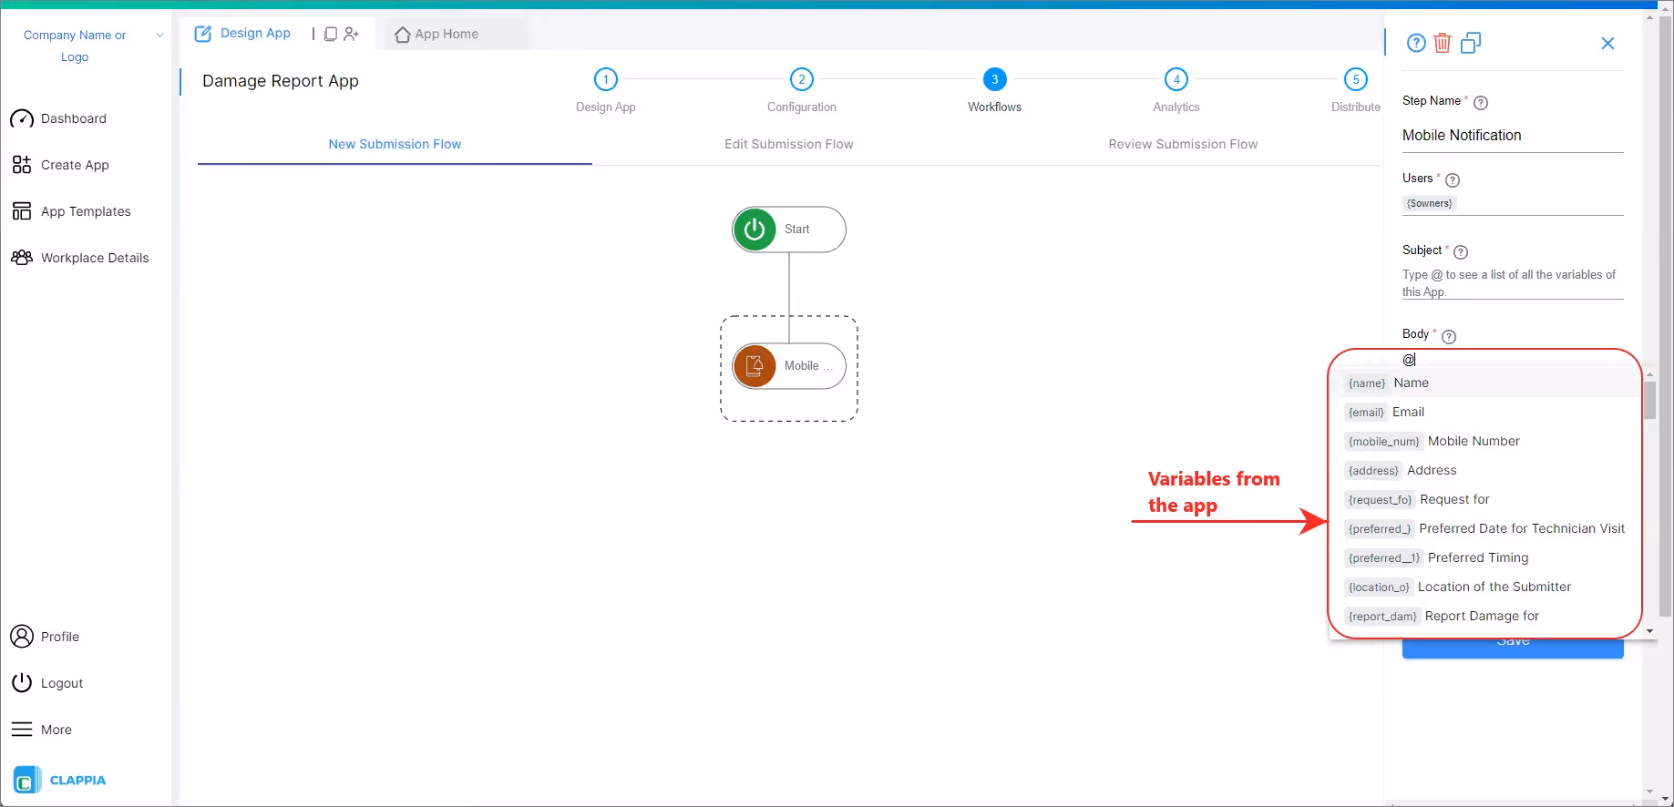Click the Clappia logo
This screenshot has height=807, width=1674.
tap(60, 781)
